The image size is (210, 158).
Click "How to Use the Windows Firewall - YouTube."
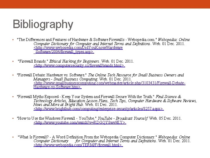(x=57, y=118)
